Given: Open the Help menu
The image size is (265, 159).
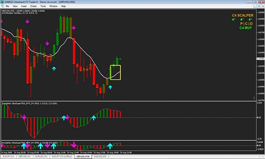Looking at the screenshot, I should (x=63, y=6).
